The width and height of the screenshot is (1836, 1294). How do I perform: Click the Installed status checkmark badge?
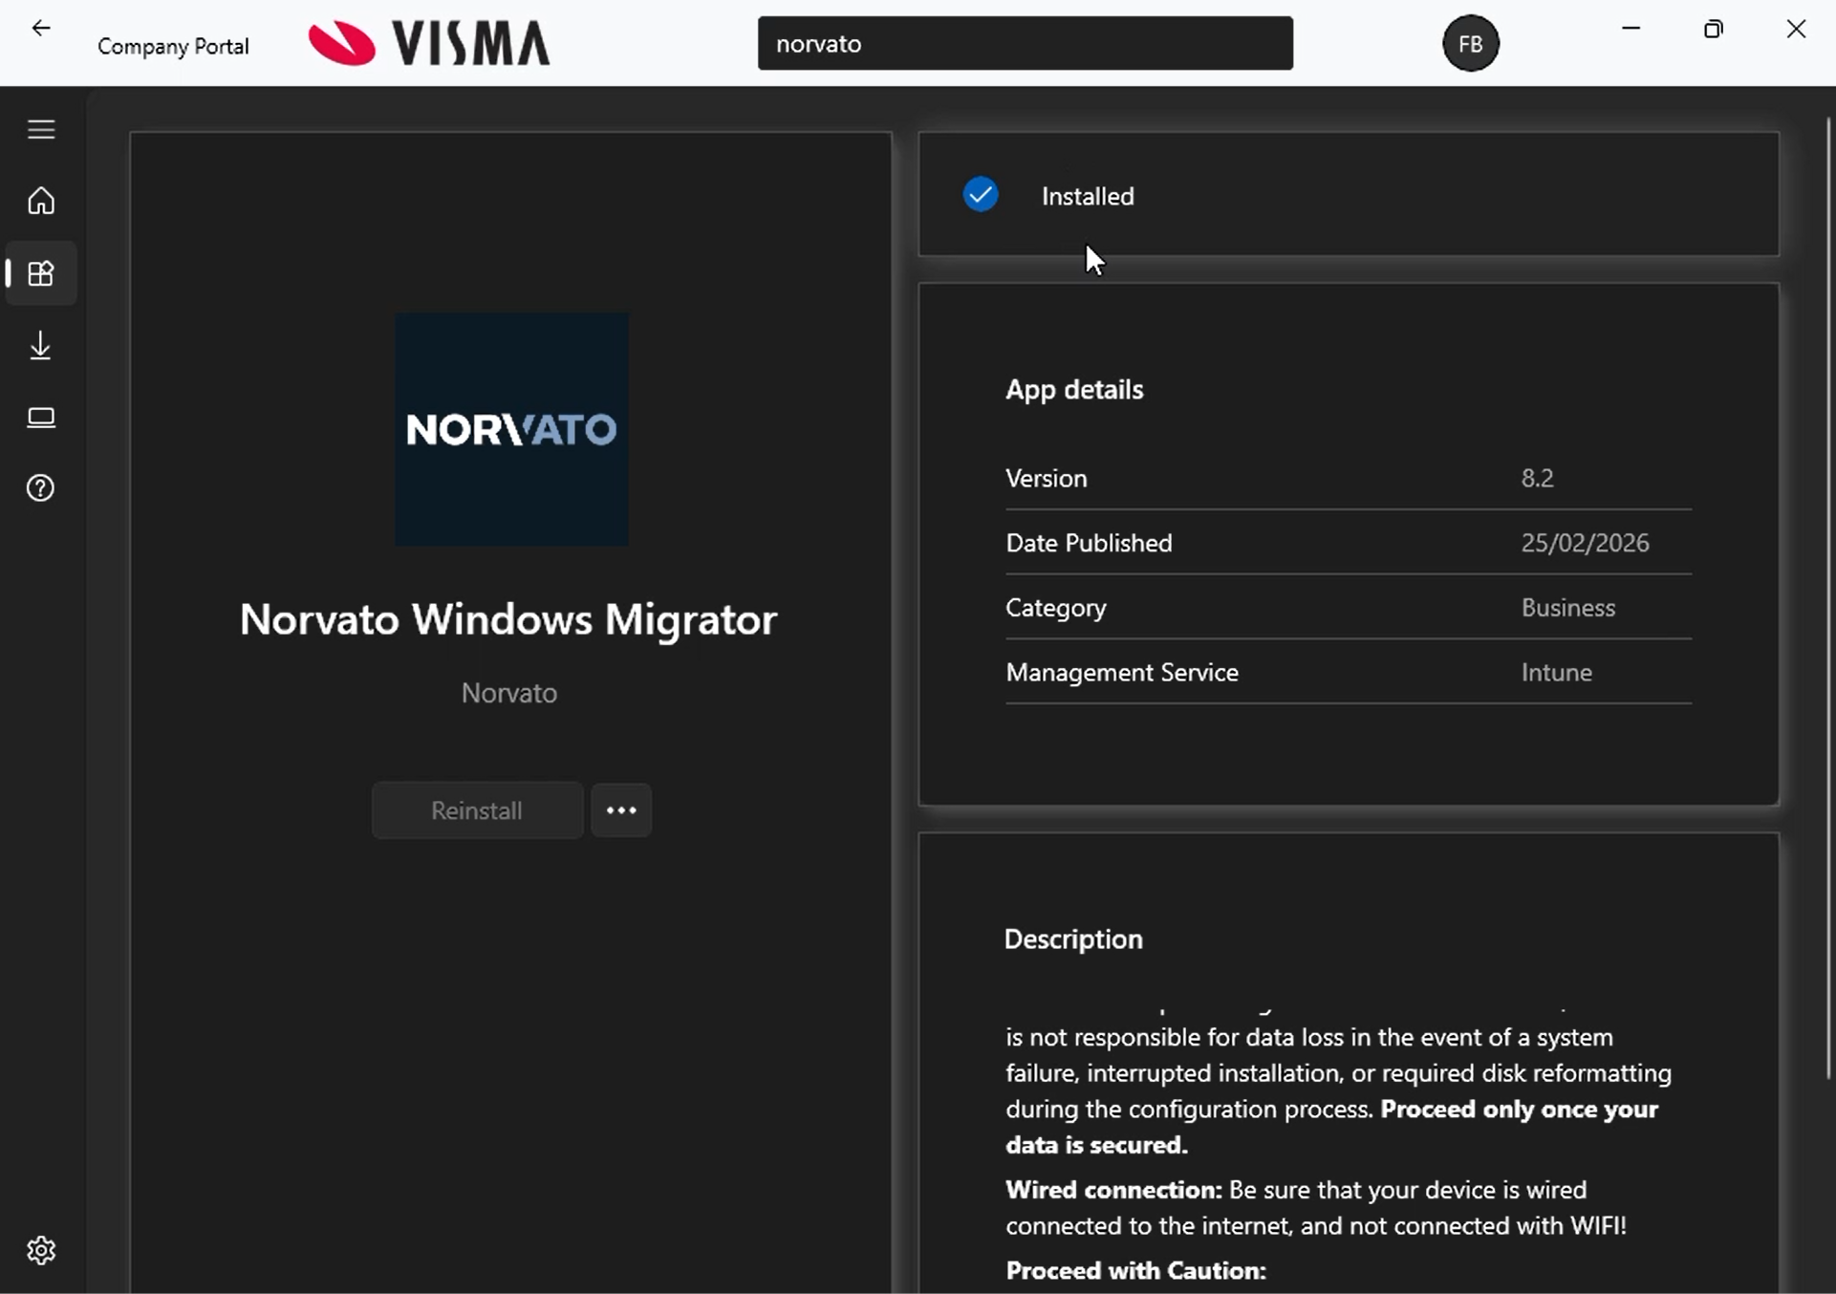pos(981,194)
